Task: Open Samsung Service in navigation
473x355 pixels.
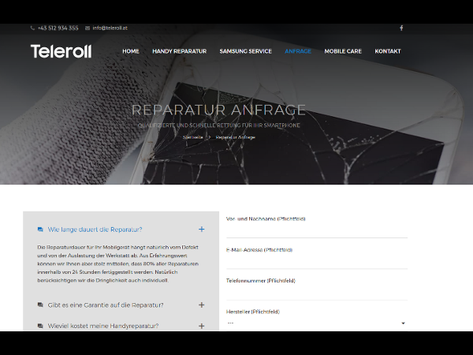Action: click(x=245, y=51)
